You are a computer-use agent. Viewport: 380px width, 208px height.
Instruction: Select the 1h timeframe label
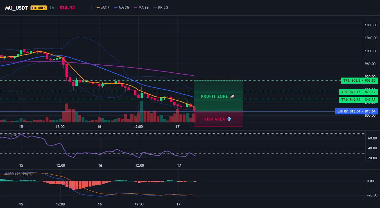tap(52, 8)
